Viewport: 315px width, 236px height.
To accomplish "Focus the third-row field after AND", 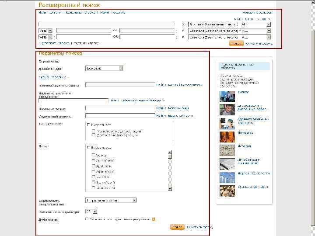I will tap(84, 37).
